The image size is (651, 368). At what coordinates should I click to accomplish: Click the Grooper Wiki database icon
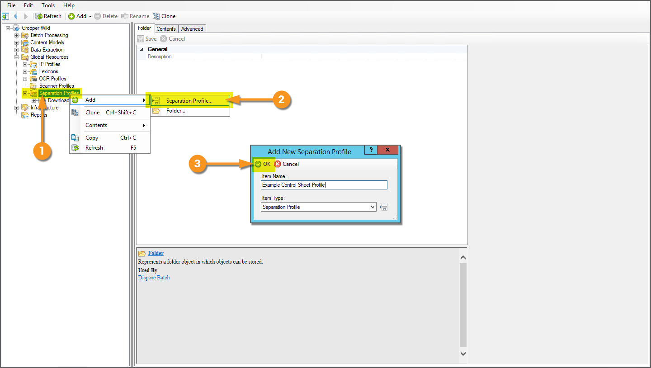[x=16, y=28]
